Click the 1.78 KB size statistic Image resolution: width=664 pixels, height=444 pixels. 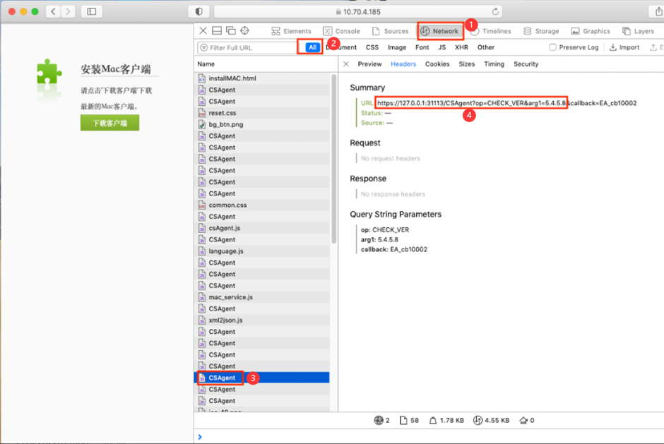click(446, 420)
